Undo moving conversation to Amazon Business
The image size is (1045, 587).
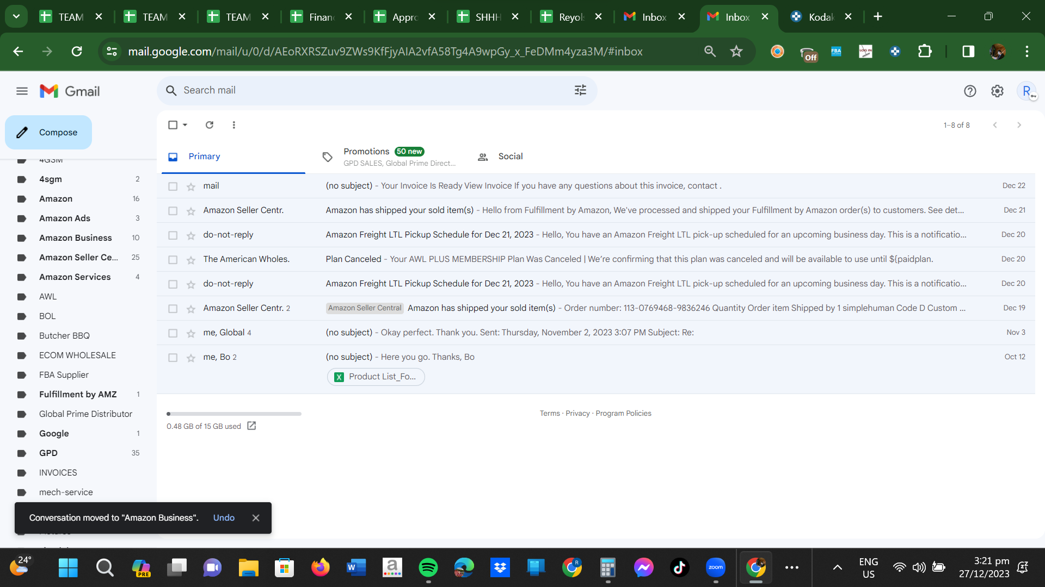coord(224,518)
